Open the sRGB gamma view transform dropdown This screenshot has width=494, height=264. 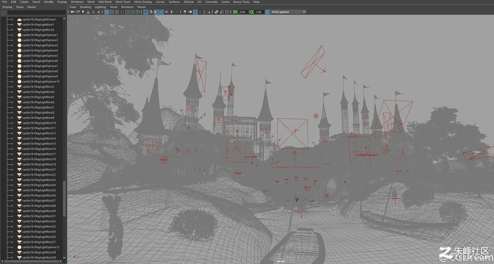pyautogui.click(x=288, y=12)
